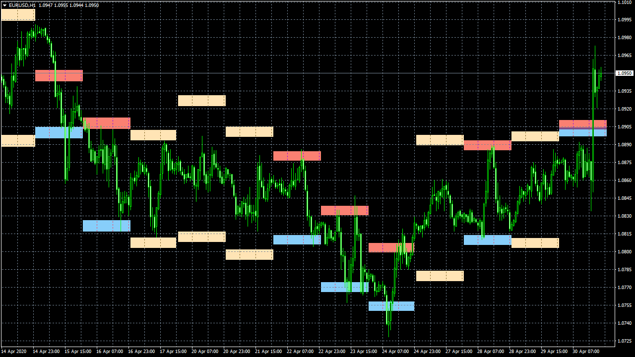Screen dimensions: 635x357
Task: Select the red rectangle near 1.0835 on 23 Apr
Action: pos(345,210)
